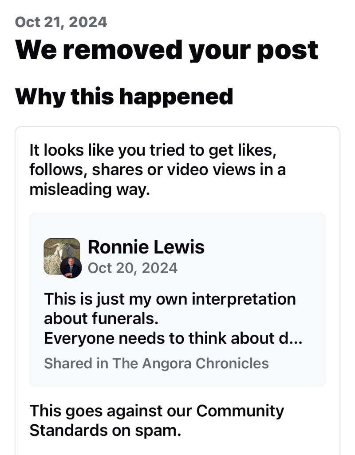
Task: Select "This is just my own interpretation" line
Action: [170, 298]
